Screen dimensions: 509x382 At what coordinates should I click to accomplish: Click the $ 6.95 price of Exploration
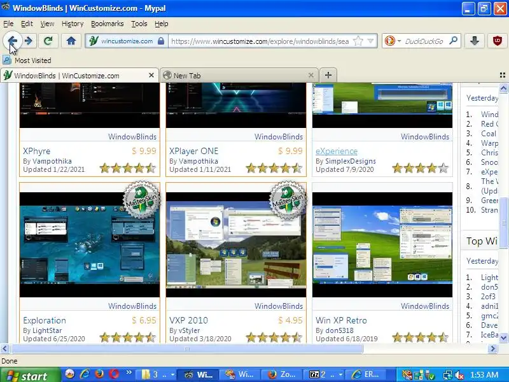[144, 320]
